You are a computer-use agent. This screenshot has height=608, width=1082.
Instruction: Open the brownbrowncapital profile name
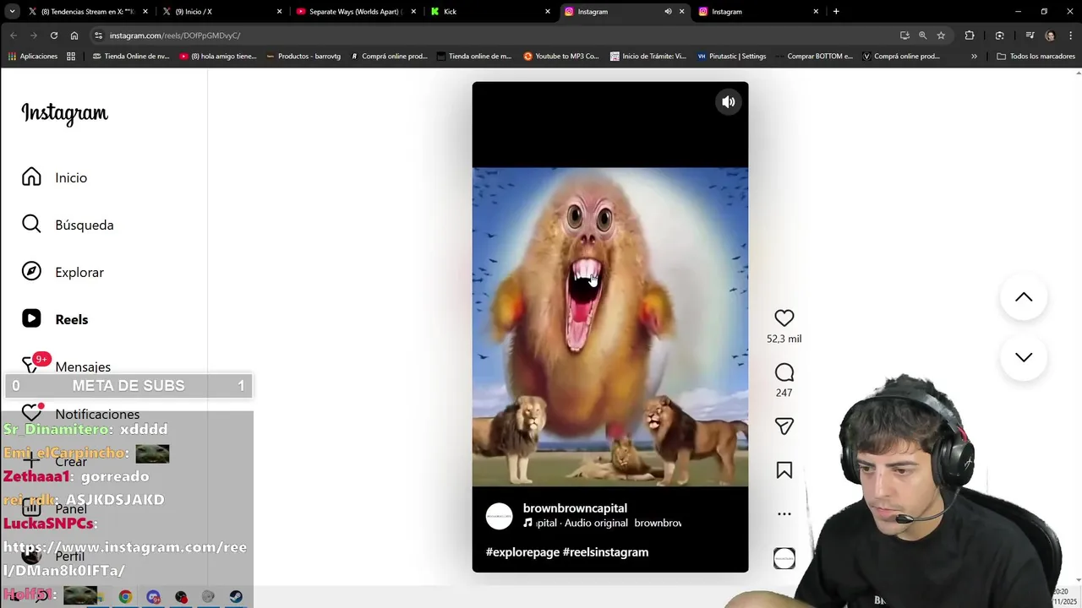click(x=575, y=508)
